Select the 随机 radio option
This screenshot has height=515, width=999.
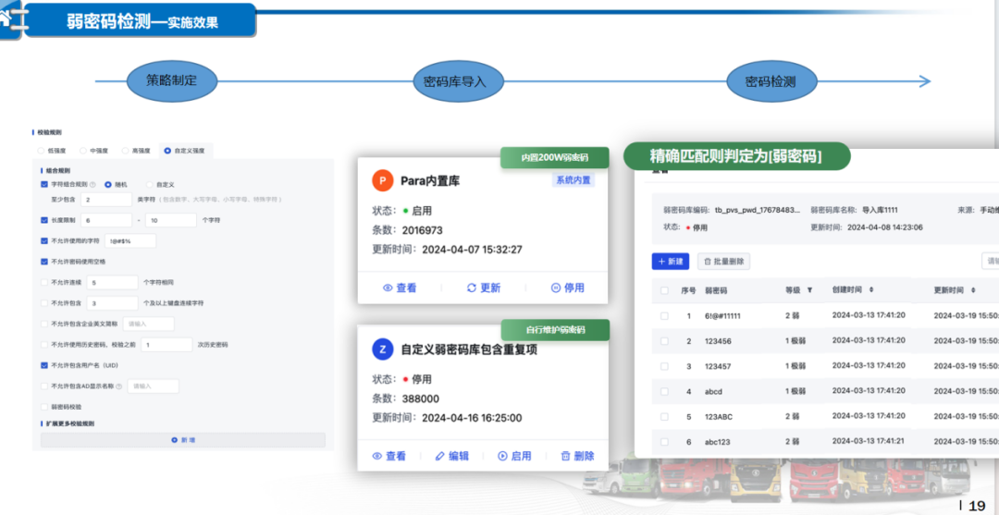pyautogui.click(x=107, y=185)
